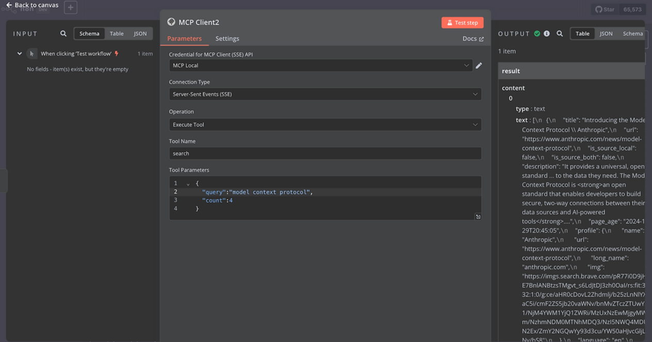Collapse the JSON fold arrow on line 1
The height and width of the screenshot is (342, 652).
click(188, 184)
